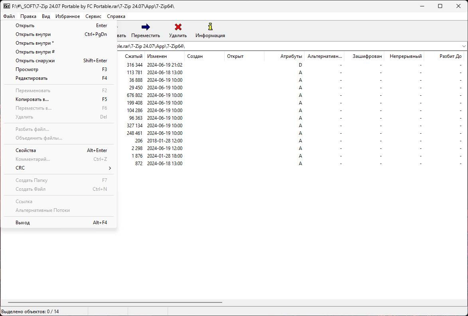
Task: Select Открыть внутри with Ctrl+PgDn shortcut
Action: click(59, 34)
